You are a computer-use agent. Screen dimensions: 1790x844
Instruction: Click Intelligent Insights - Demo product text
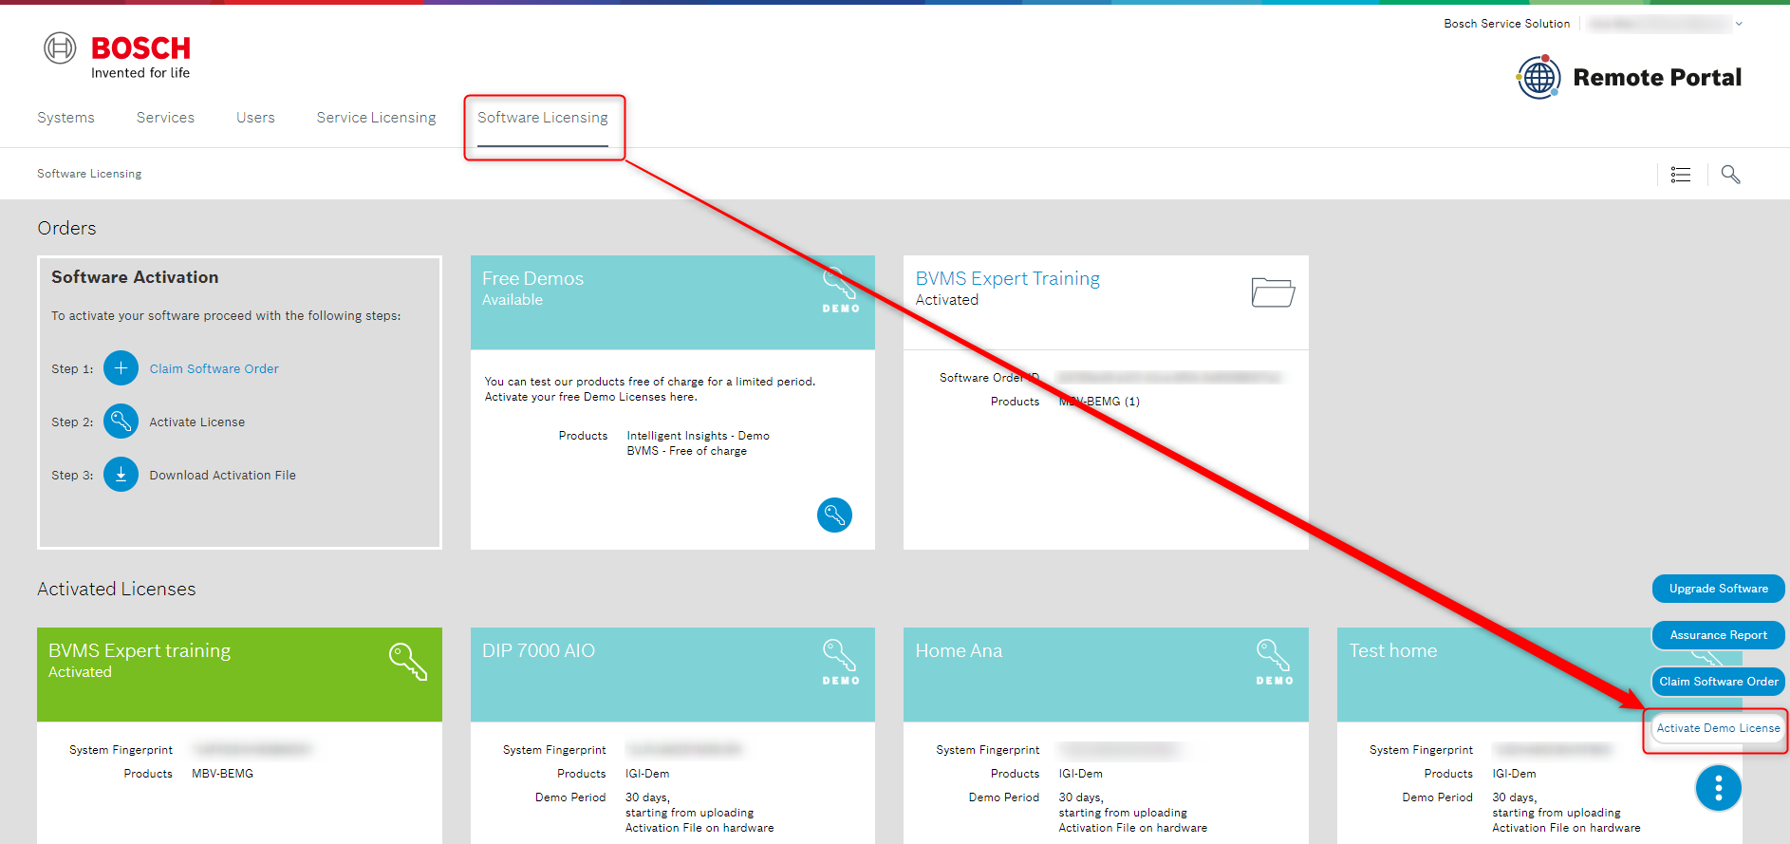tap(698, 436)
